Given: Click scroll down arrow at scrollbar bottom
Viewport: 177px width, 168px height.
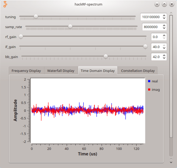Looking at the screenshot, I should point(171,162).
